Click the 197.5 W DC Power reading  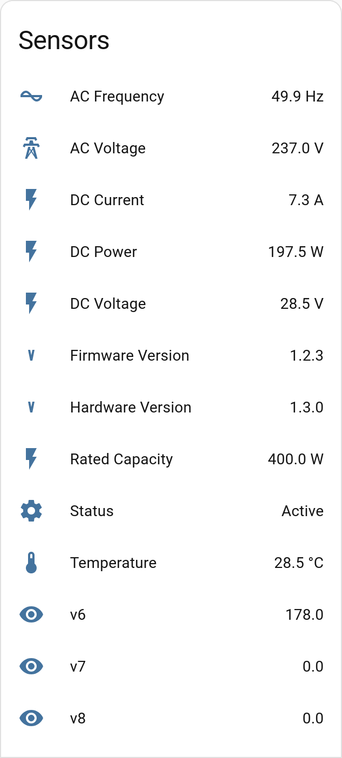[296, 252]
